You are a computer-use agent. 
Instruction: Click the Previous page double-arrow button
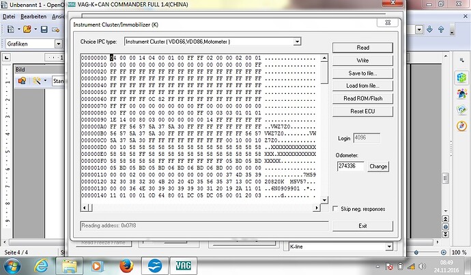[x=446, y=219]
